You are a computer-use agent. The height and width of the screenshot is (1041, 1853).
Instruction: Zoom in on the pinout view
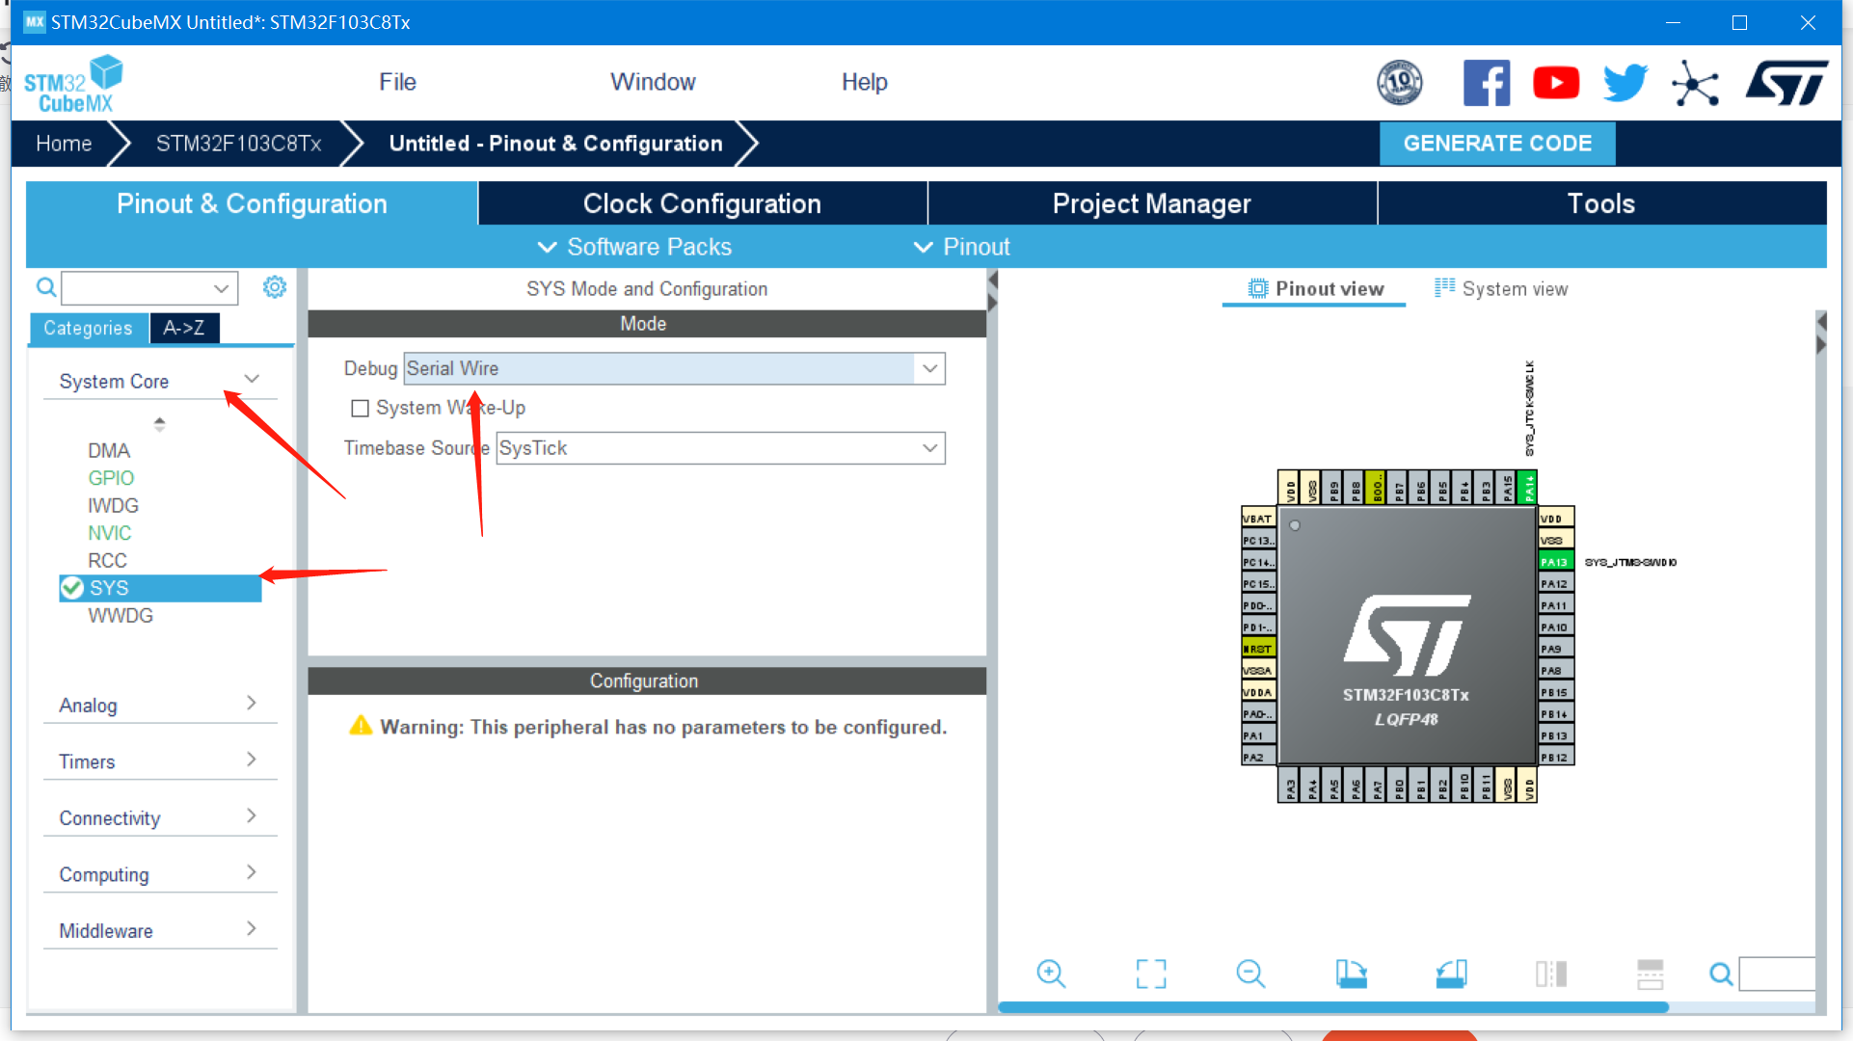tap(1051, 974)
